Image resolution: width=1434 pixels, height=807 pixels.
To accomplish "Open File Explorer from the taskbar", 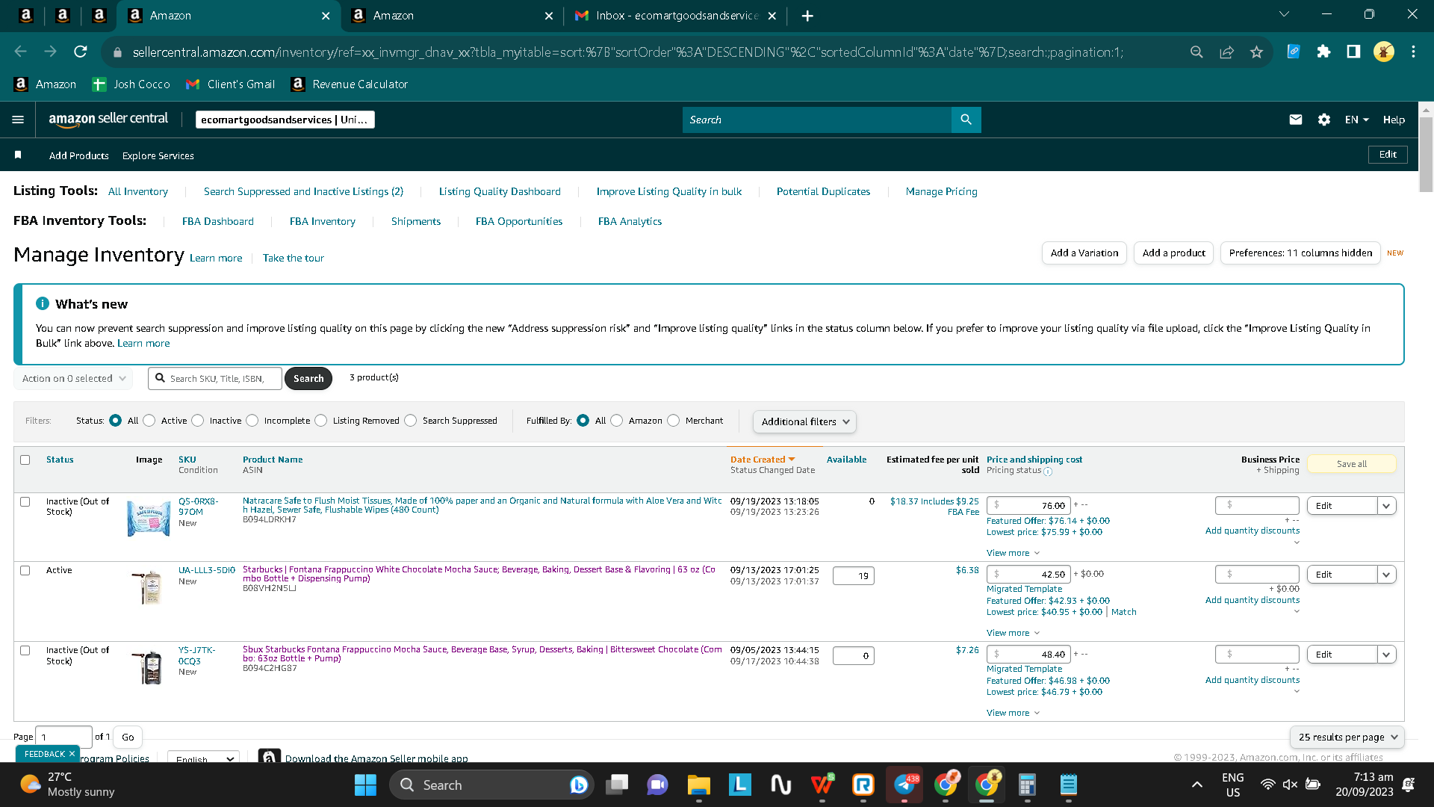I will (698, 785).
